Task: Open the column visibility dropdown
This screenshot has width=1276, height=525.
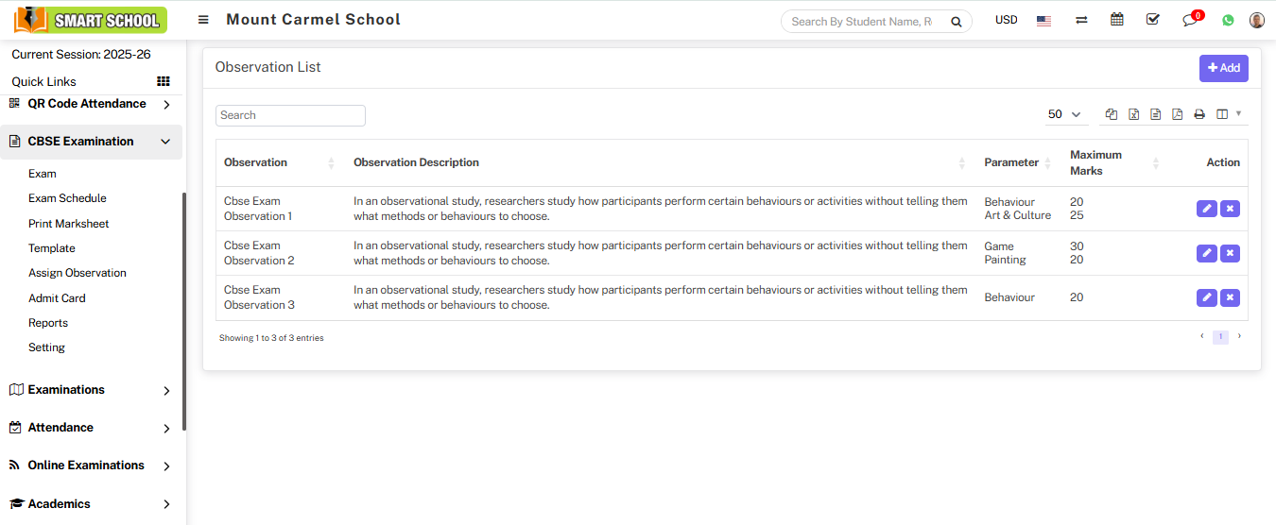Action: pos(1229,114)
